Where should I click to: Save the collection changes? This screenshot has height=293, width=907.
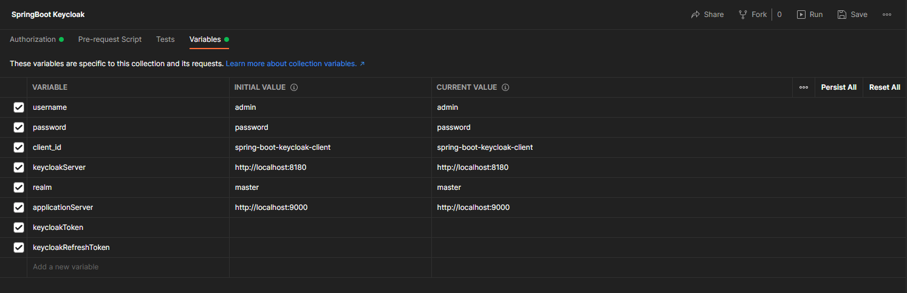(852, 15)
